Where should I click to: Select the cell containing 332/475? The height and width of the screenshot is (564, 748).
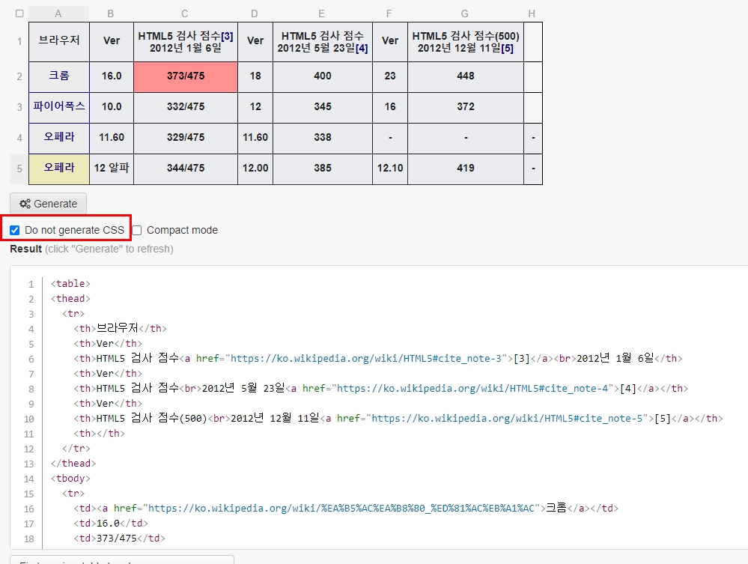(x=186, y=107)
